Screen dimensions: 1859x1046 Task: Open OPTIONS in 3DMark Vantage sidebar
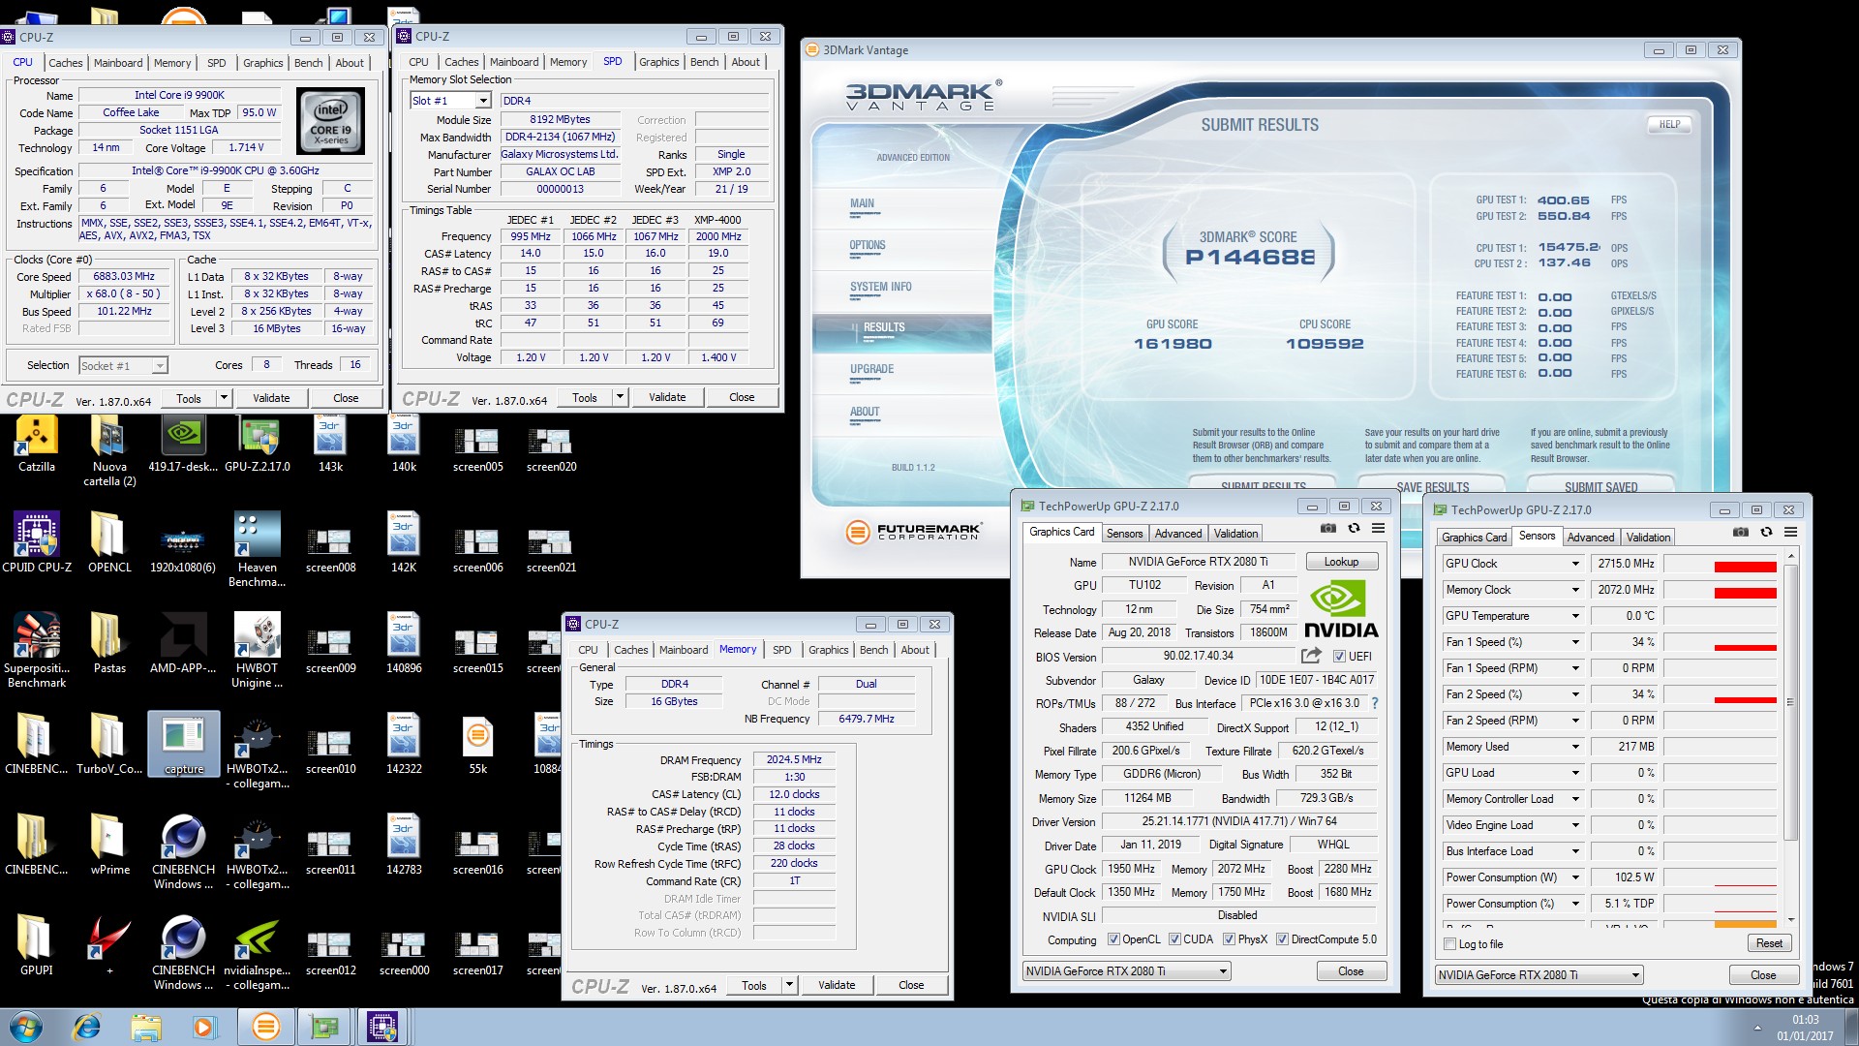click(868, 245)
